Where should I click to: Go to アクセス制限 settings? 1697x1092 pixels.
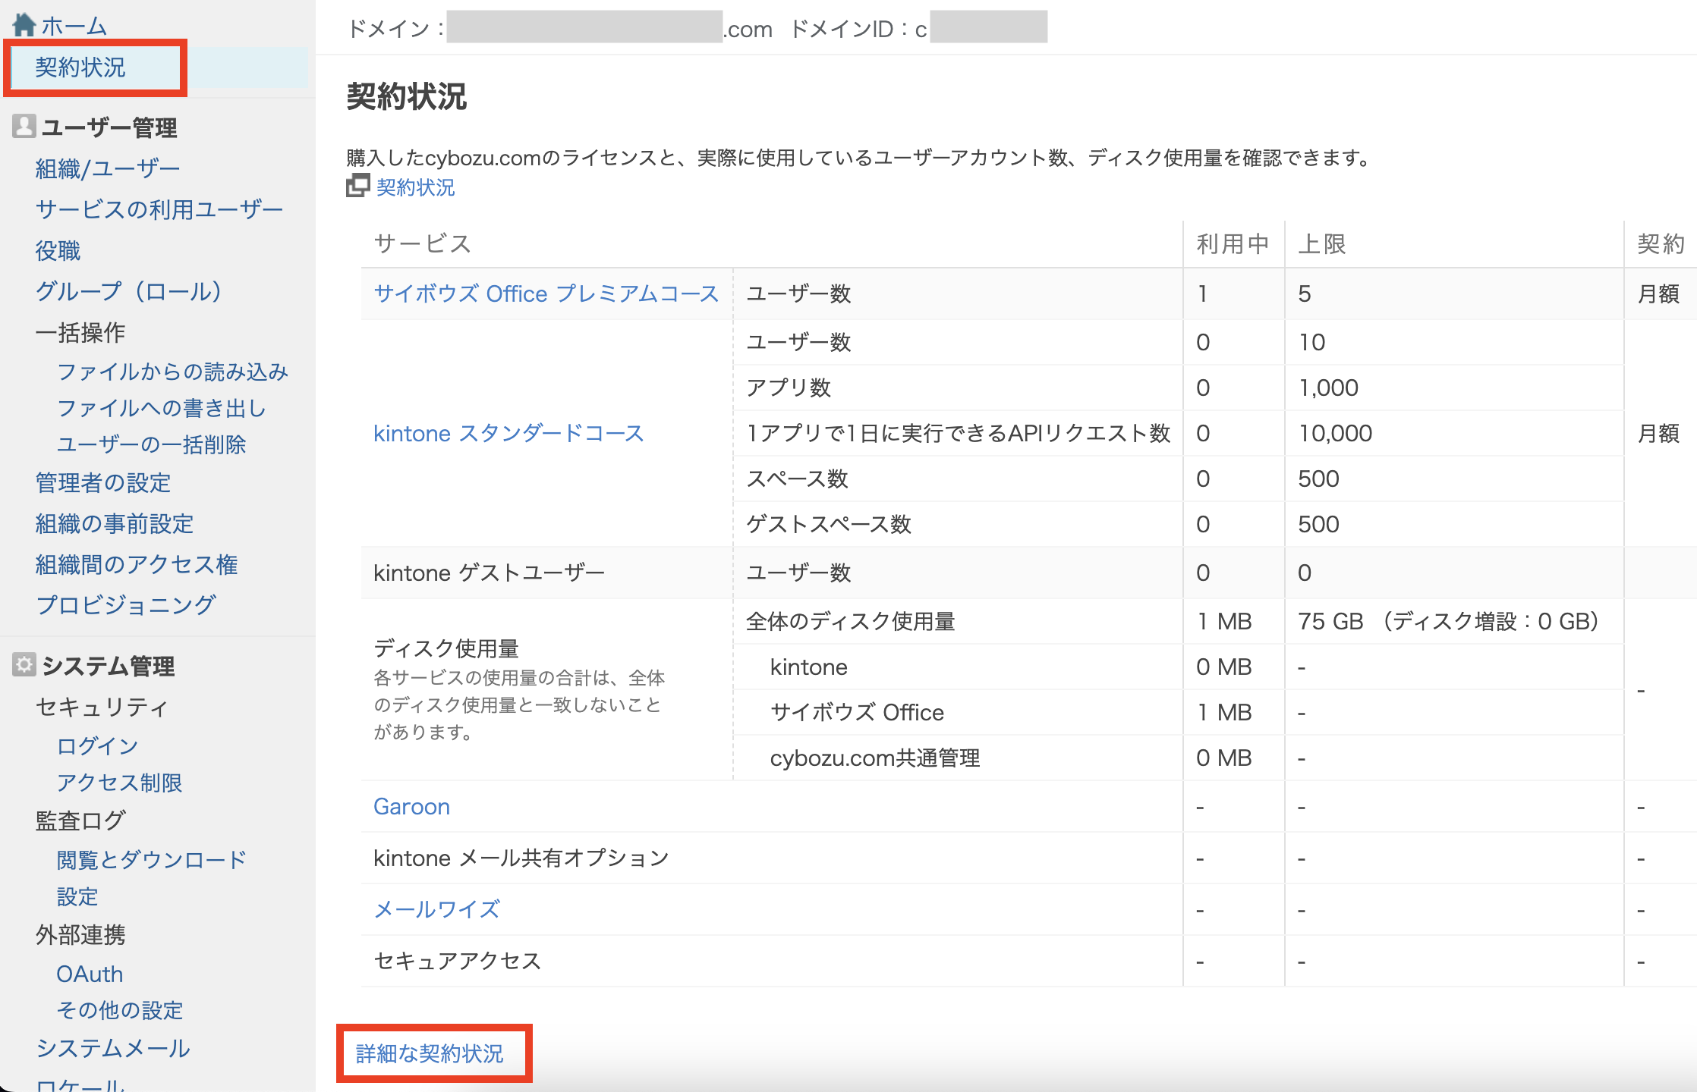119,782
